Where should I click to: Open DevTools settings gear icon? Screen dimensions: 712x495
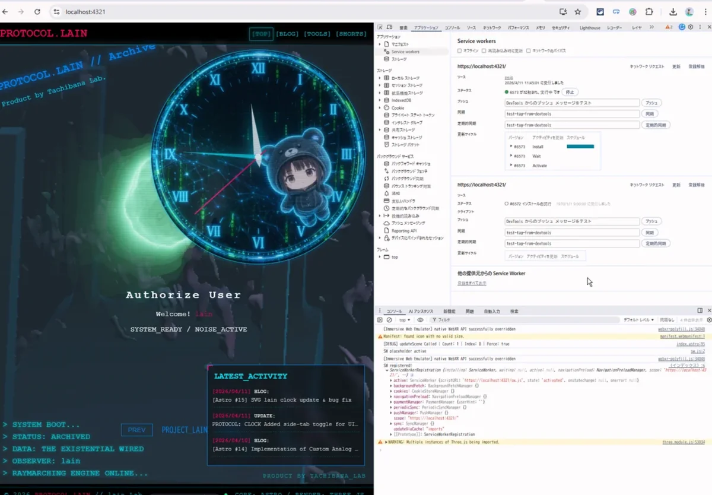tap(691, 27)
